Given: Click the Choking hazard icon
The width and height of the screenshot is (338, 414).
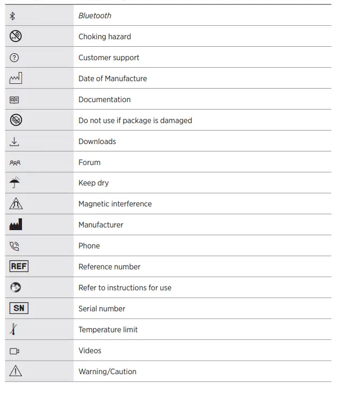Looking at the screenshot, I should point(16,37).
